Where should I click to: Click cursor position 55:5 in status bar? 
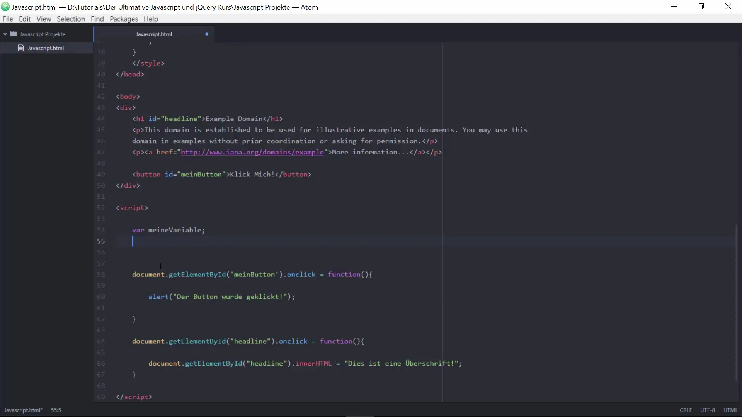tap(56, 410)
